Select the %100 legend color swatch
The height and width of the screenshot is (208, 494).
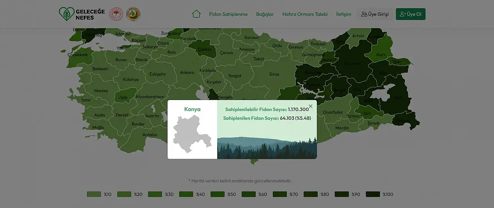(373, 194)
